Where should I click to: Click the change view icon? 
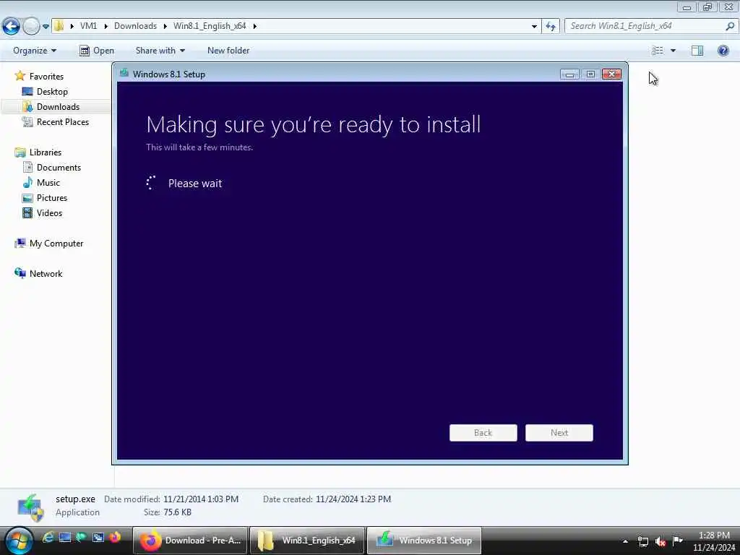pos(658,51)
